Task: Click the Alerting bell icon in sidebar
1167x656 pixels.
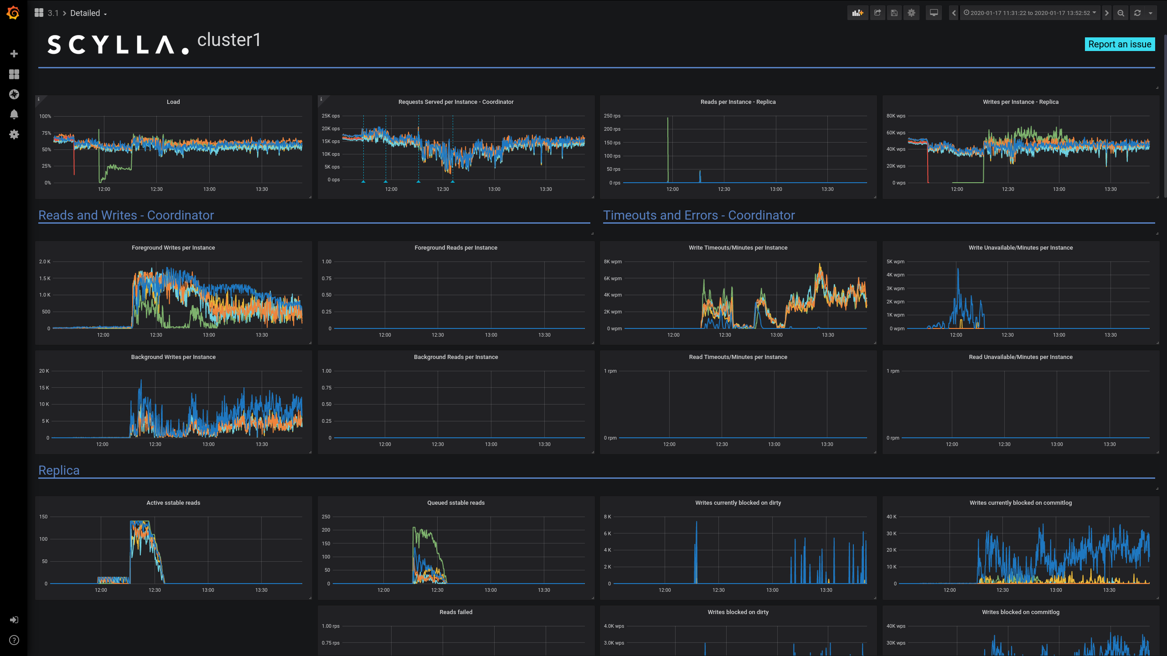Action: [x=14, y=114]
